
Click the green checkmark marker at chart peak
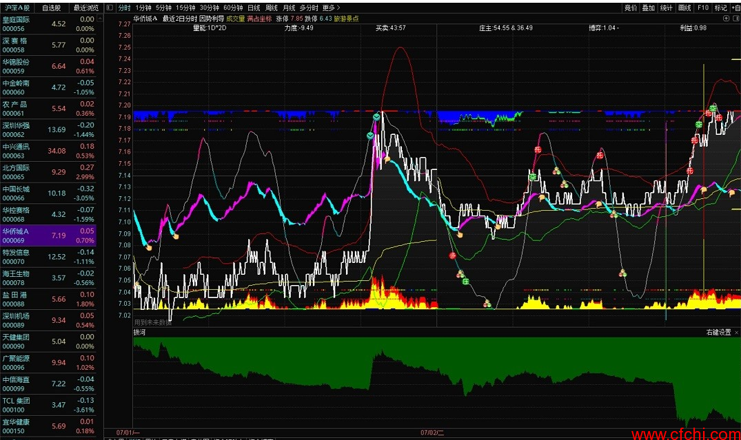[376, 118]
